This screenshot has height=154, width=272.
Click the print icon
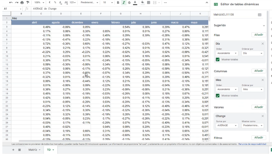pos(22,3)
